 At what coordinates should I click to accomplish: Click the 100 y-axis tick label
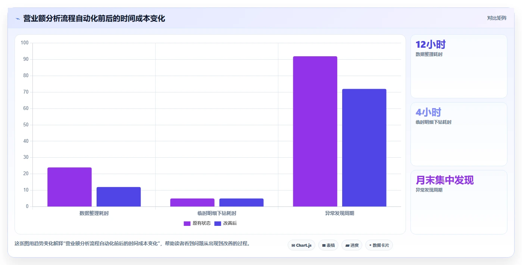coord(25,43)
